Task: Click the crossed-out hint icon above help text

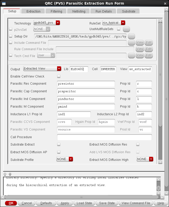Action: (x=10, y=174)
